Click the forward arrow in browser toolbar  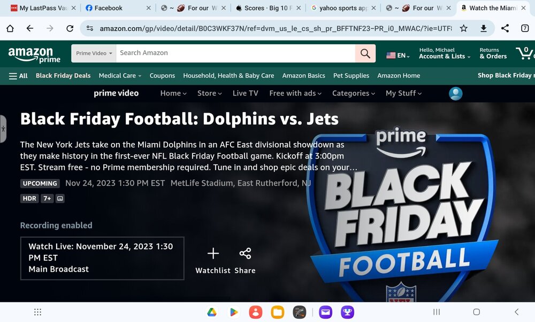(x=50, y=28)
